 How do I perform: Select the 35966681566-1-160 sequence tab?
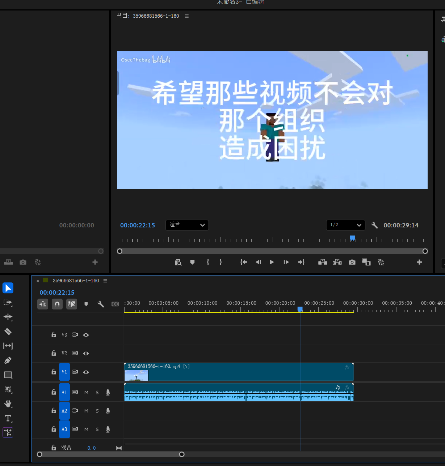(x=76, y=281)
